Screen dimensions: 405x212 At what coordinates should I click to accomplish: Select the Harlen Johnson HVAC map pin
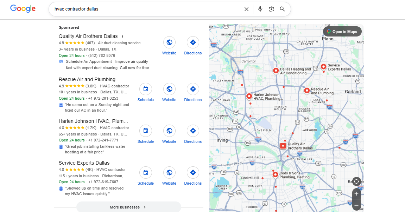point(249,96)
